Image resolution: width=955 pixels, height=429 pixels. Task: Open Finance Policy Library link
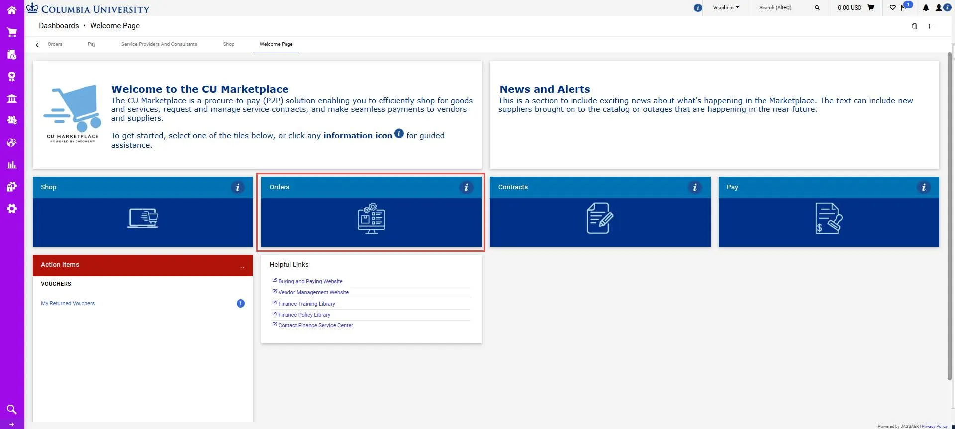pyautogui.click(x=304, y=315)
